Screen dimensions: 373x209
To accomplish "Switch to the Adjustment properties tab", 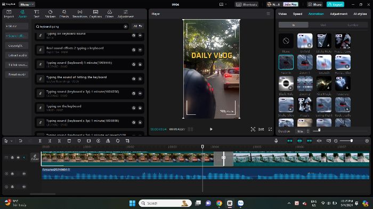I will pos(338,14).
